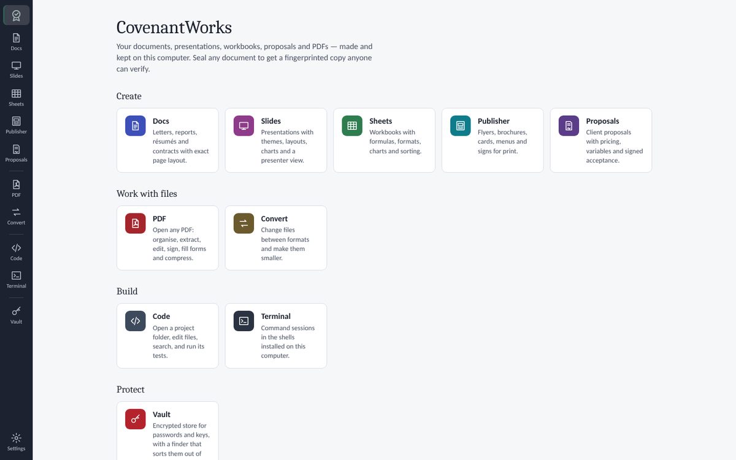Open PDF from the left sidebar
The height and width of the screenshot is (460, 736).
tap(16, 188)
